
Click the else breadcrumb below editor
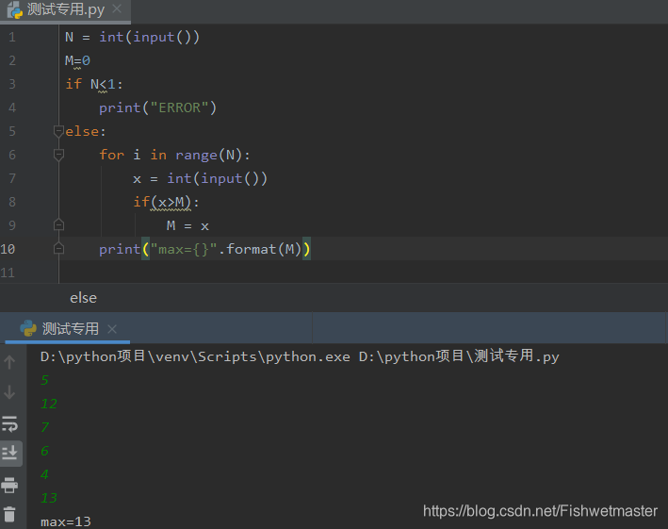83,298
